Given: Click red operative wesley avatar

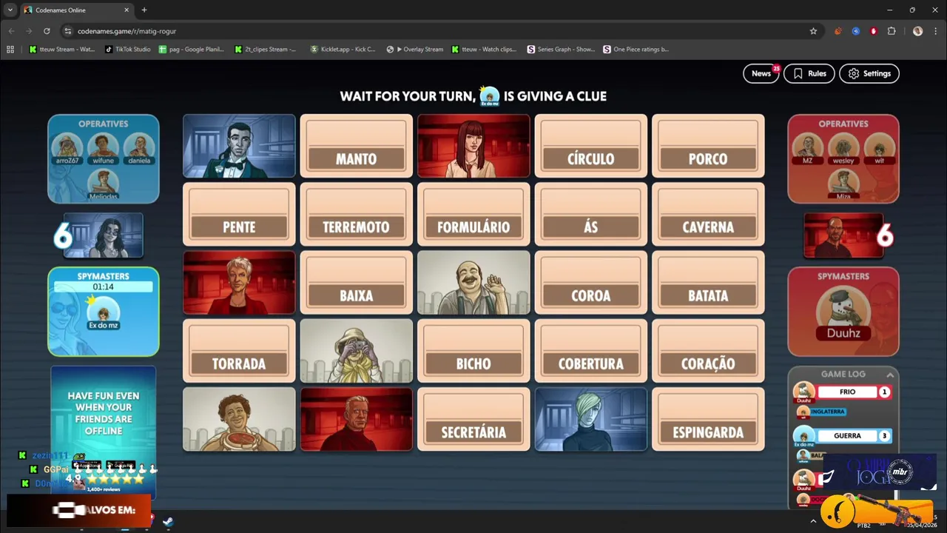Looking at the screenshot, I should [x=843, y=146].
